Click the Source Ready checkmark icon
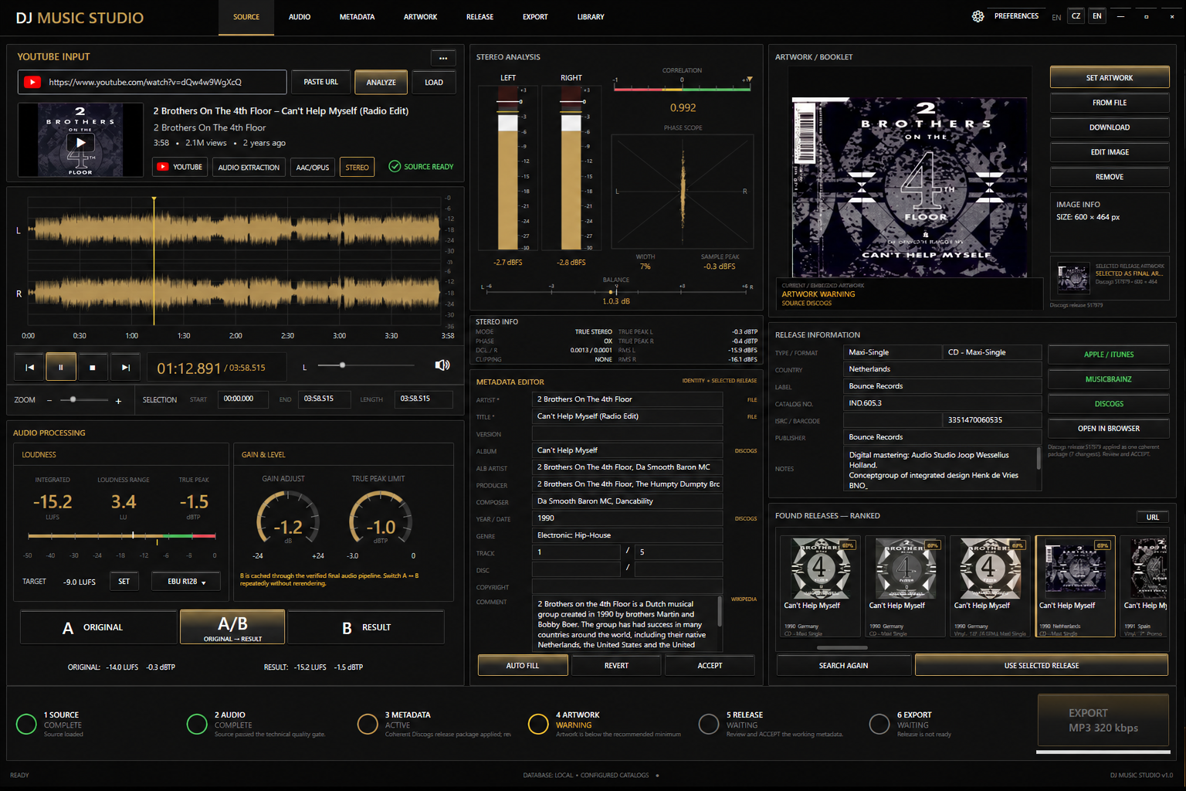Screen dimensions: 1186x791 (x=395, y=166)
